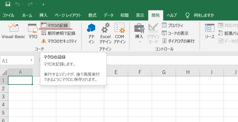The width and height of the screenshot is (238, 122).
Task: Start マクロの記録 (Record Macro)
Action: (x=55, y=25)
